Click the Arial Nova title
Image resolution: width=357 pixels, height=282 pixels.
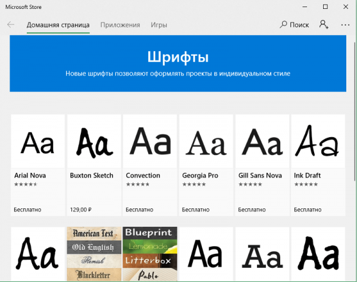pos(30,175)
